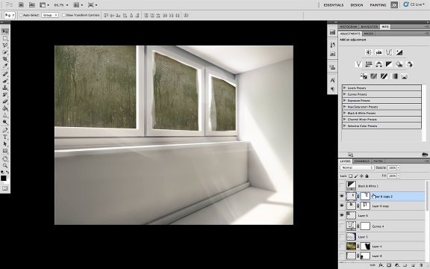430x269 pixels.
Task: Switch to the Masks tab
Action: pyautogui.click(x=369, y=34)
